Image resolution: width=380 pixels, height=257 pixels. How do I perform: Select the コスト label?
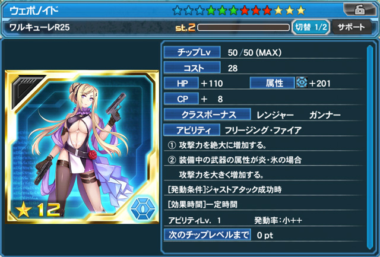192,68
